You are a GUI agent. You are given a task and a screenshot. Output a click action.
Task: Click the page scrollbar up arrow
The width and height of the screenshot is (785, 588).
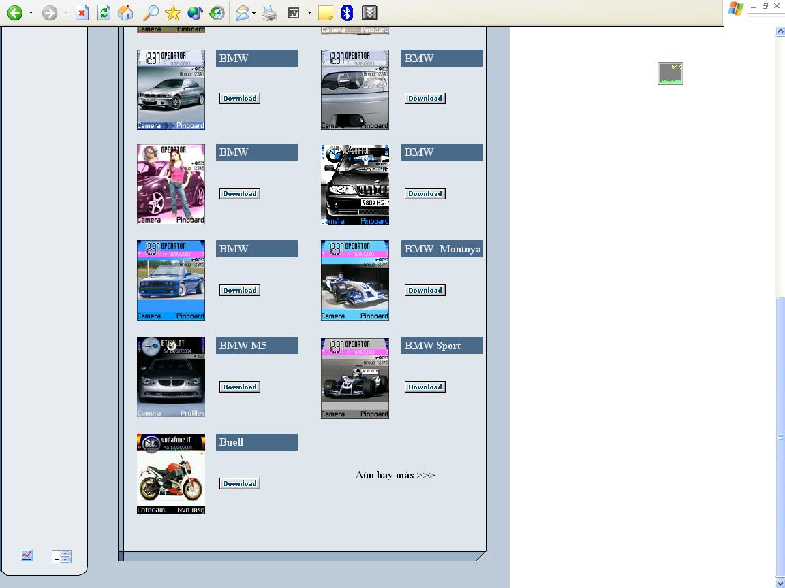coord(780,31)
